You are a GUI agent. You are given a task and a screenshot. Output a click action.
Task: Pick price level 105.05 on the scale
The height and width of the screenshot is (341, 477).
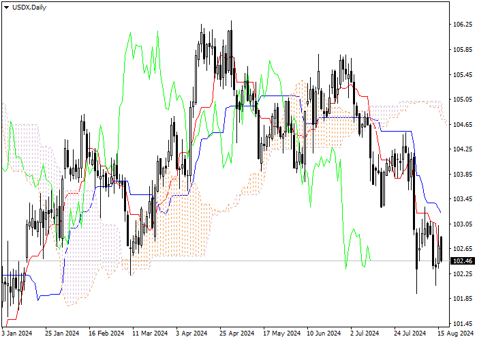463,100
